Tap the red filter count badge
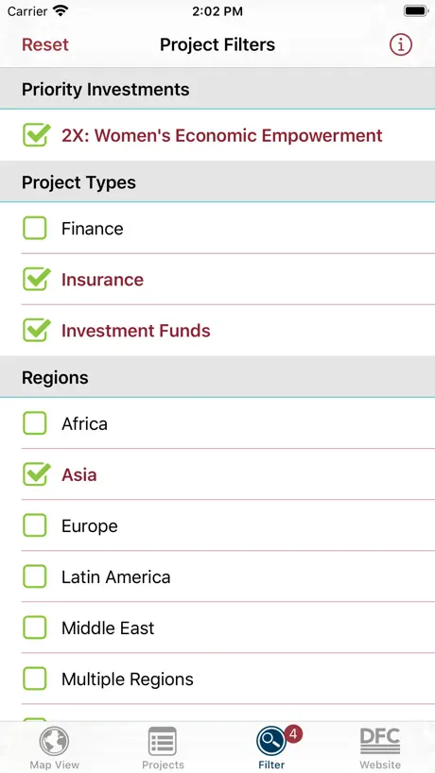 coord(293,733)
